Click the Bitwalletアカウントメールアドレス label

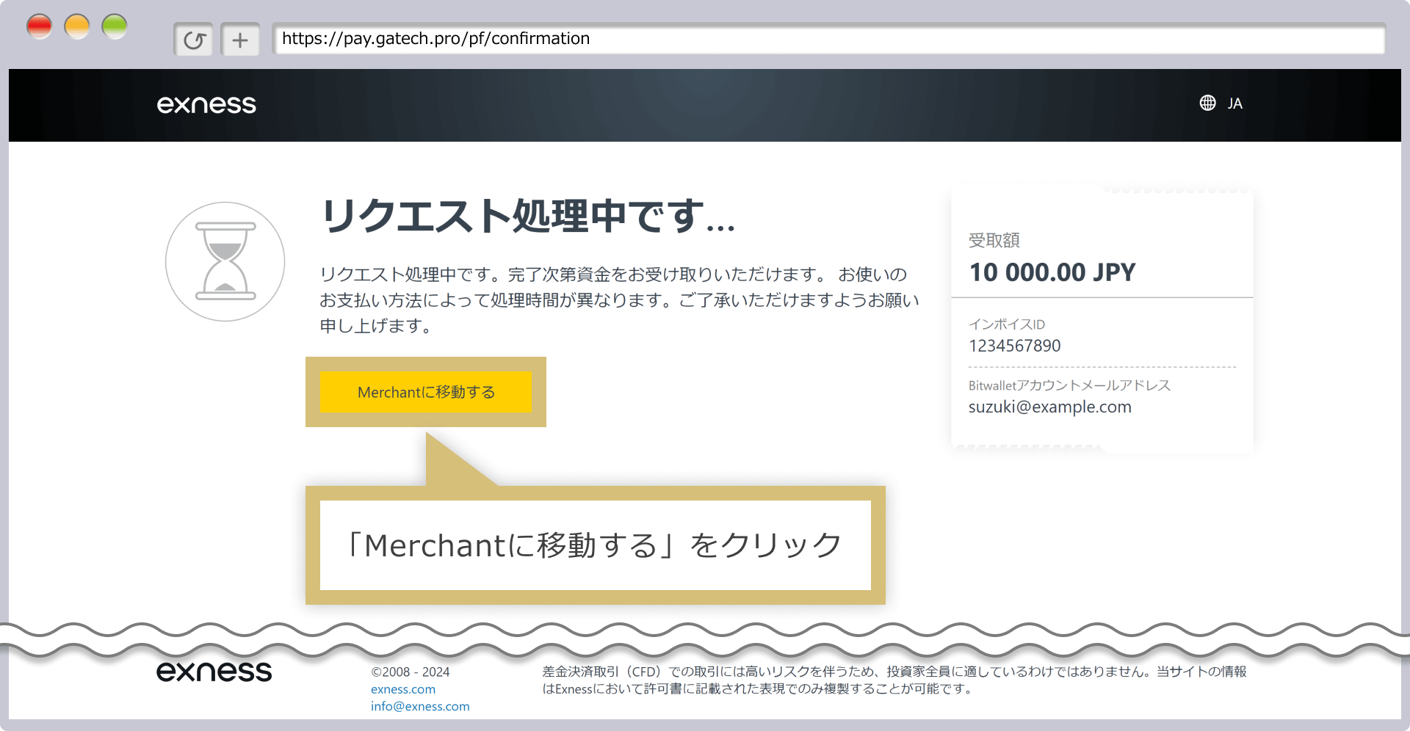tap(1069, 385)
